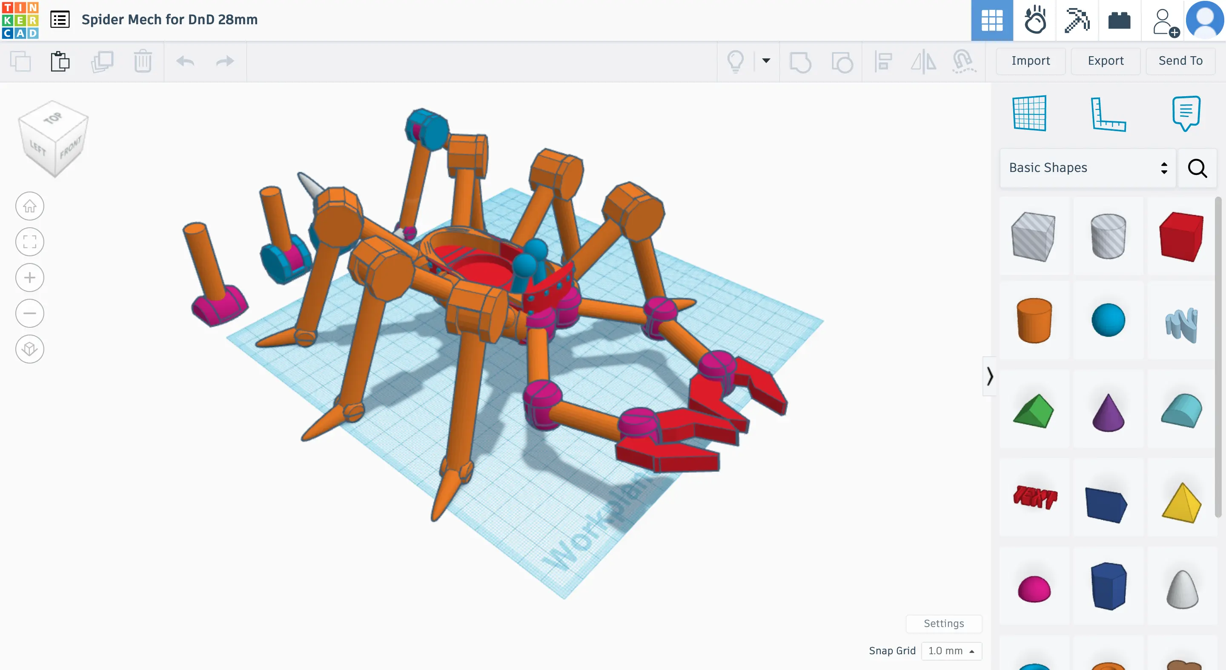The width and height of the screenshot is (1226, 670).
Task: Click the Ungroup shapes icon
Action: [842, 62]
